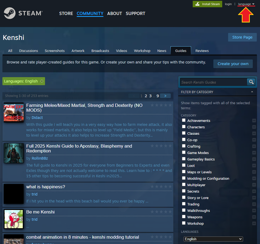Exclude Story or Lore with minus icon

(x=254, y=198)
